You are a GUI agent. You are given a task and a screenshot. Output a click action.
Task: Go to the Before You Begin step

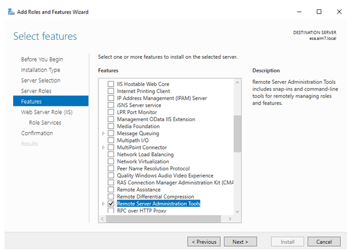click(x=42, y=59)
